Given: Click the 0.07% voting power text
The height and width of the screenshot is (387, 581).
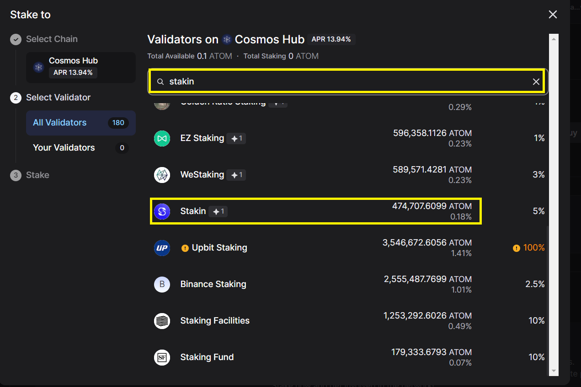Looking at the screenshot, I should 460,363.
